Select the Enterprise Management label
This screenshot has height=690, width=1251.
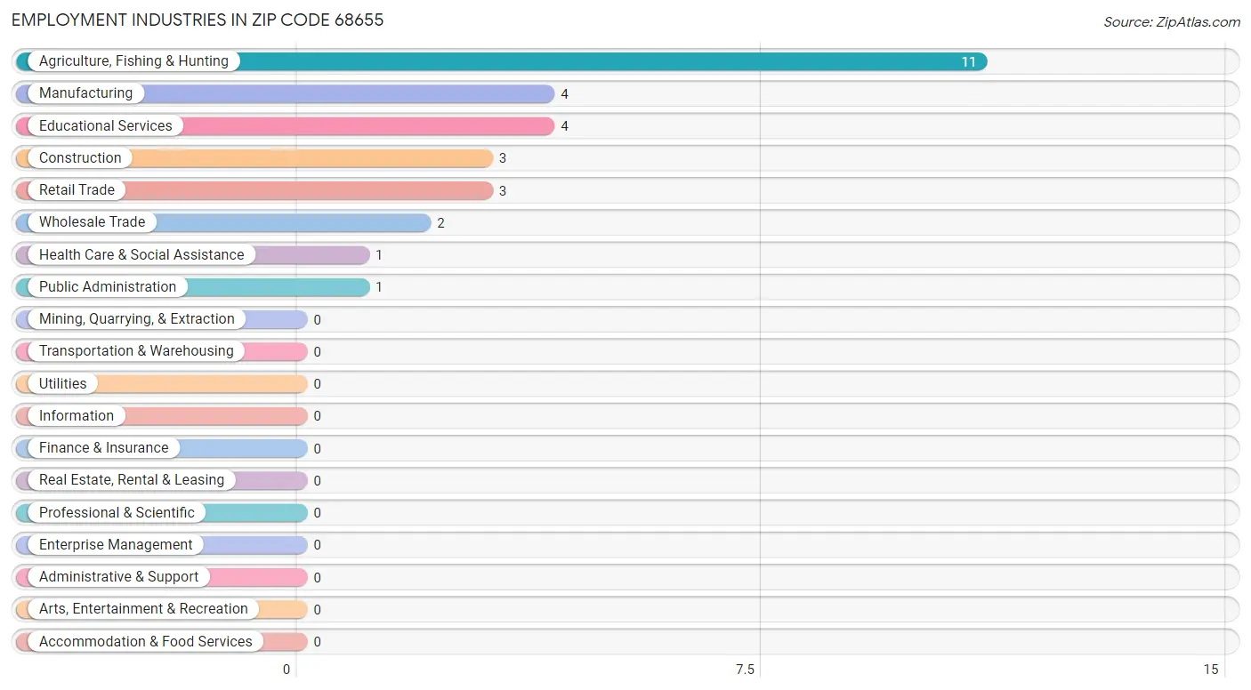click(x=116, y=544)
